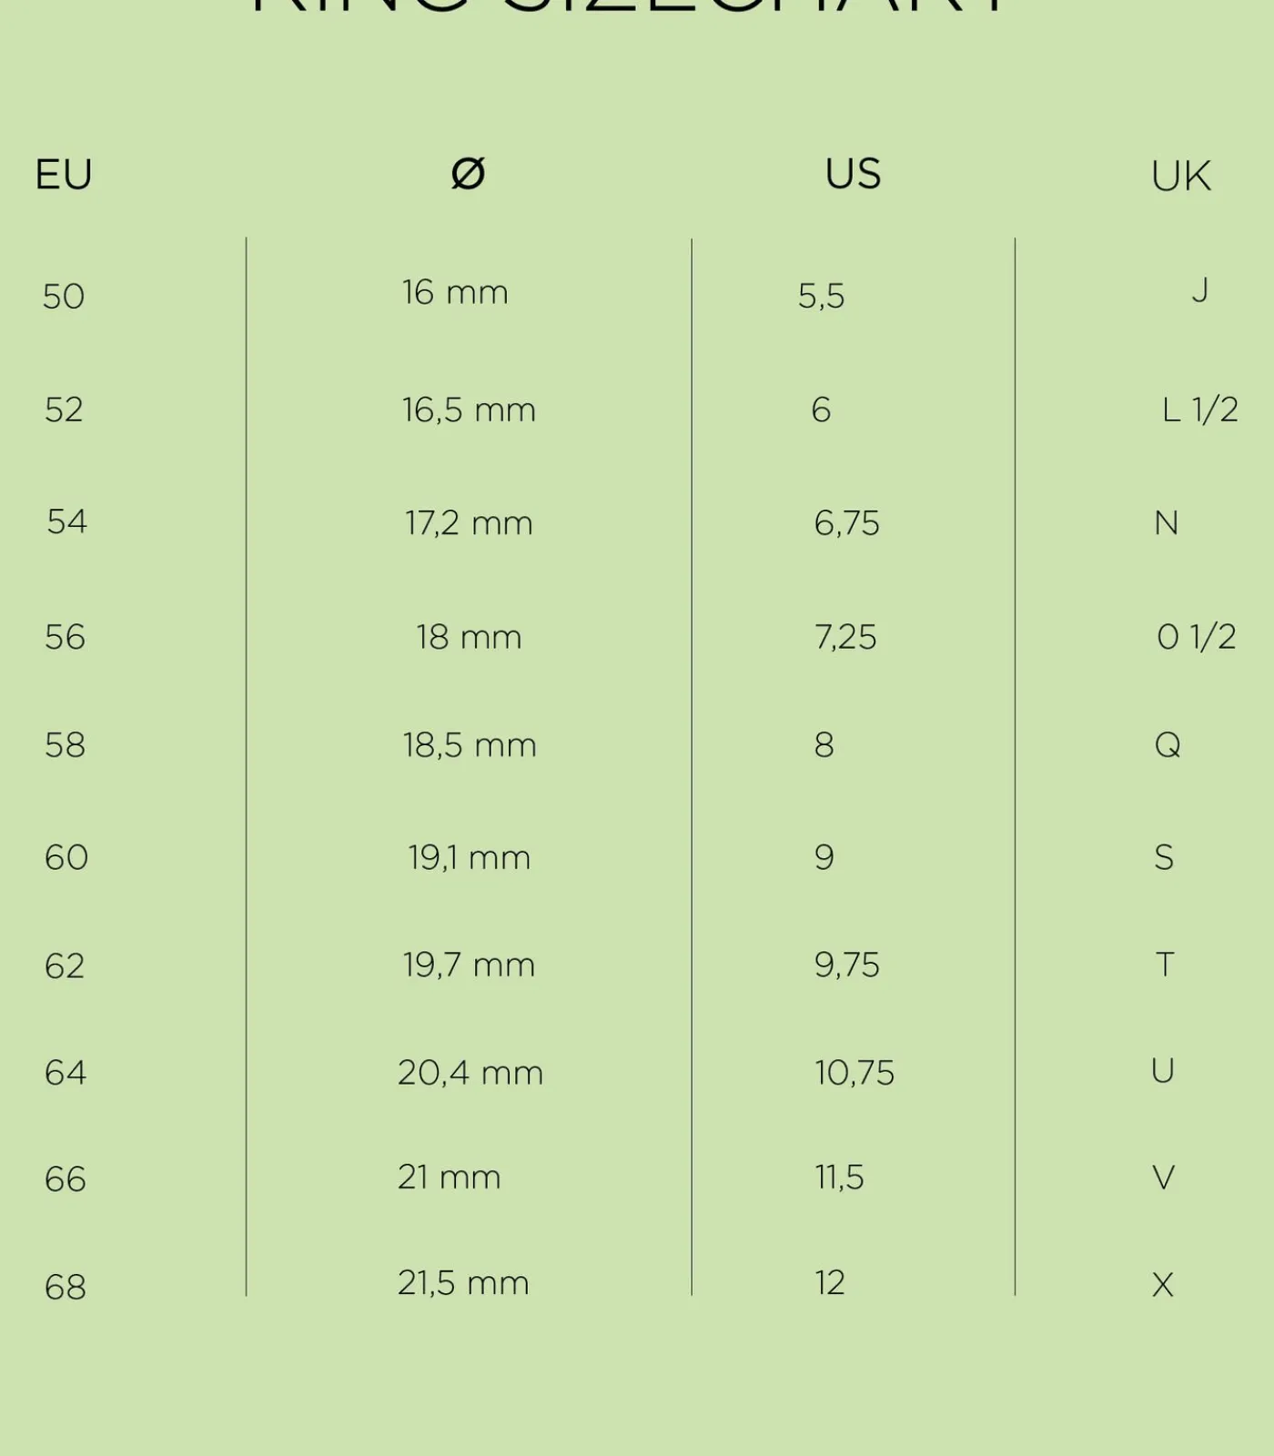Select UK size L 1/2
Screen dimensions: 1274x1456
pyautogui.click(x=1199, y=409)
